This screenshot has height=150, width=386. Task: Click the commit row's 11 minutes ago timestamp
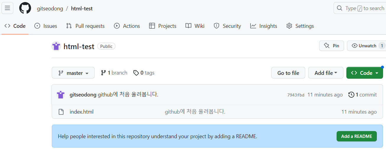pos(325,95)
